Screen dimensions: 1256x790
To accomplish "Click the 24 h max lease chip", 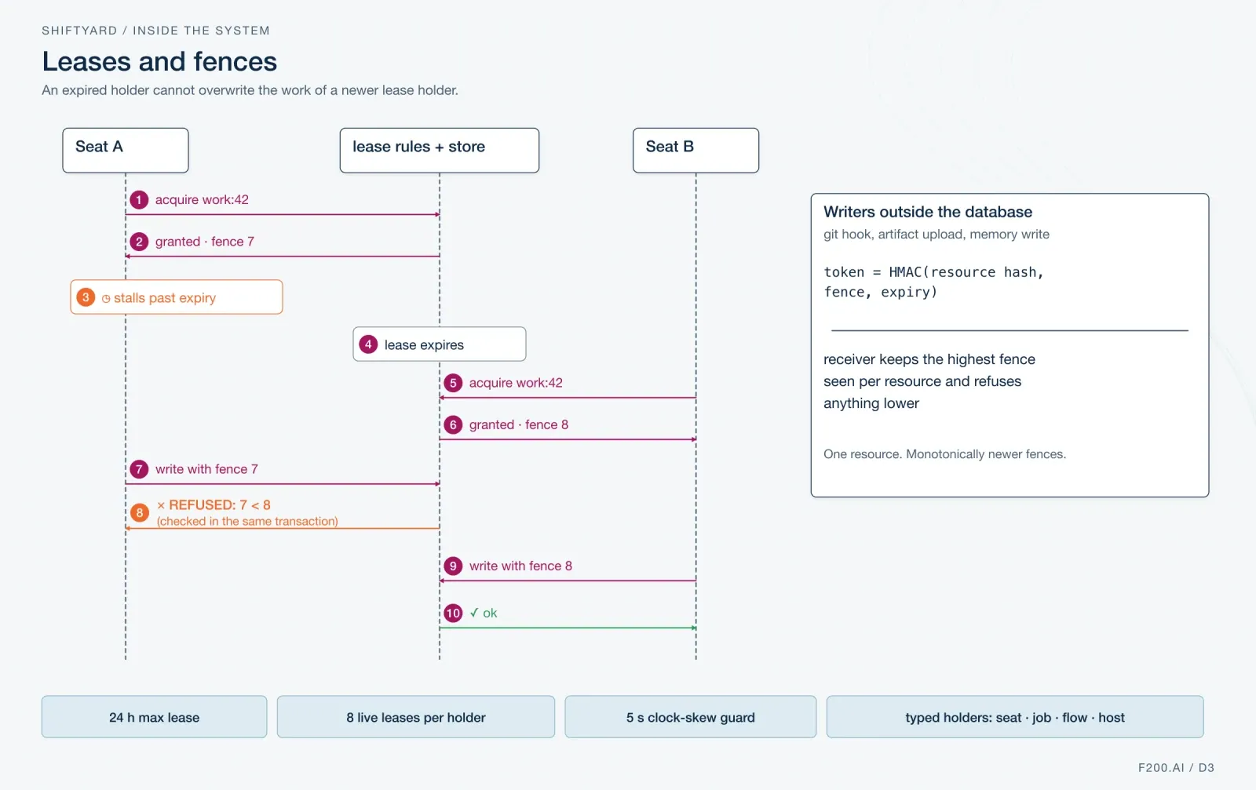I will click(154, 717).
